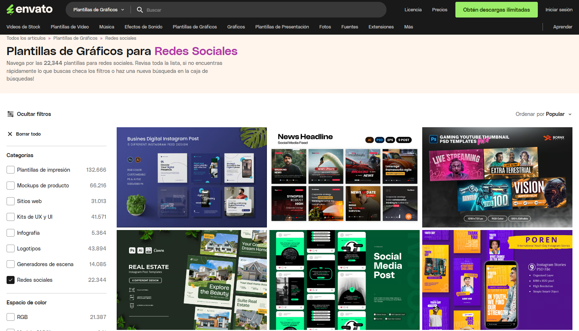Open the Plantillas de Gráficos search category dropdown
The width and height of the screenshot is (579, 331).
click(x=98, y=10)
